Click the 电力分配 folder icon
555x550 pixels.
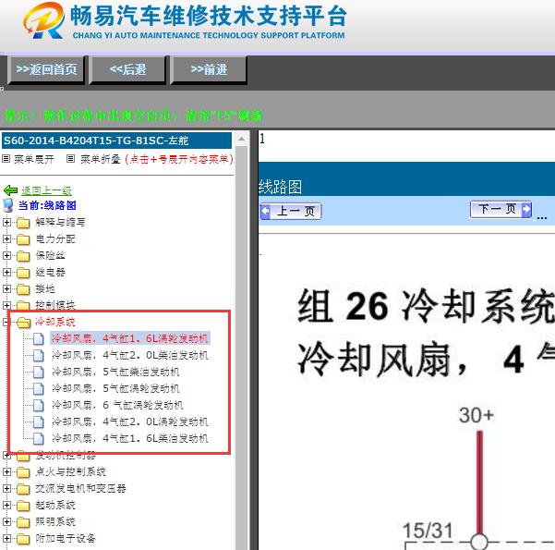(x=23, y=239)
